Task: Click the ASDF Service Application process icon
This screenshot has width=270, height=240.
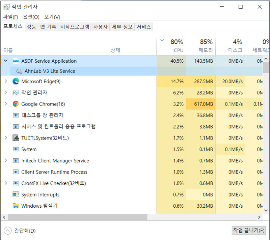Action: point(16,61)
